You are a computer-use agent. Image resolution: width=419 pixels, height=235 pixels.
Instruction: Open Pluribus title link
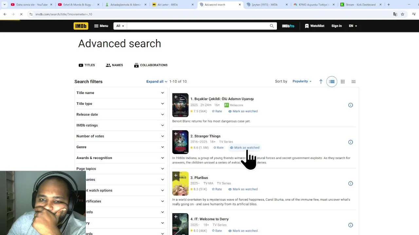pyautogui.click(x=199, y=178)
